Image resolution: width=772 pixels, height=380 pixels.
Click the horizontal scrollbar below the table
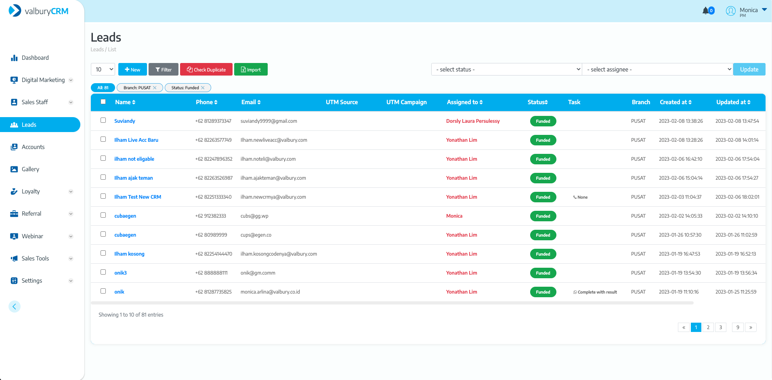point(392,303)
